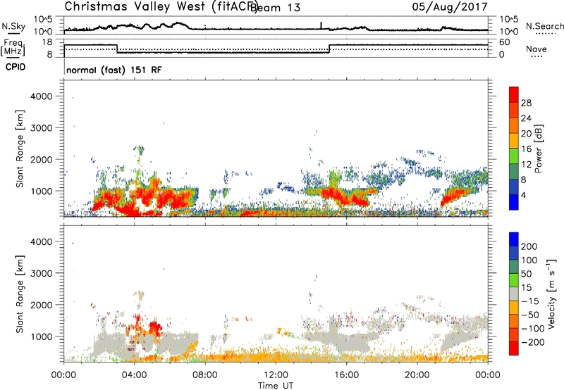The height and width of the screenshot is (390, 564).
Task: Click the red -200 segment of the velocity colorbar
Action: (514, 348)
